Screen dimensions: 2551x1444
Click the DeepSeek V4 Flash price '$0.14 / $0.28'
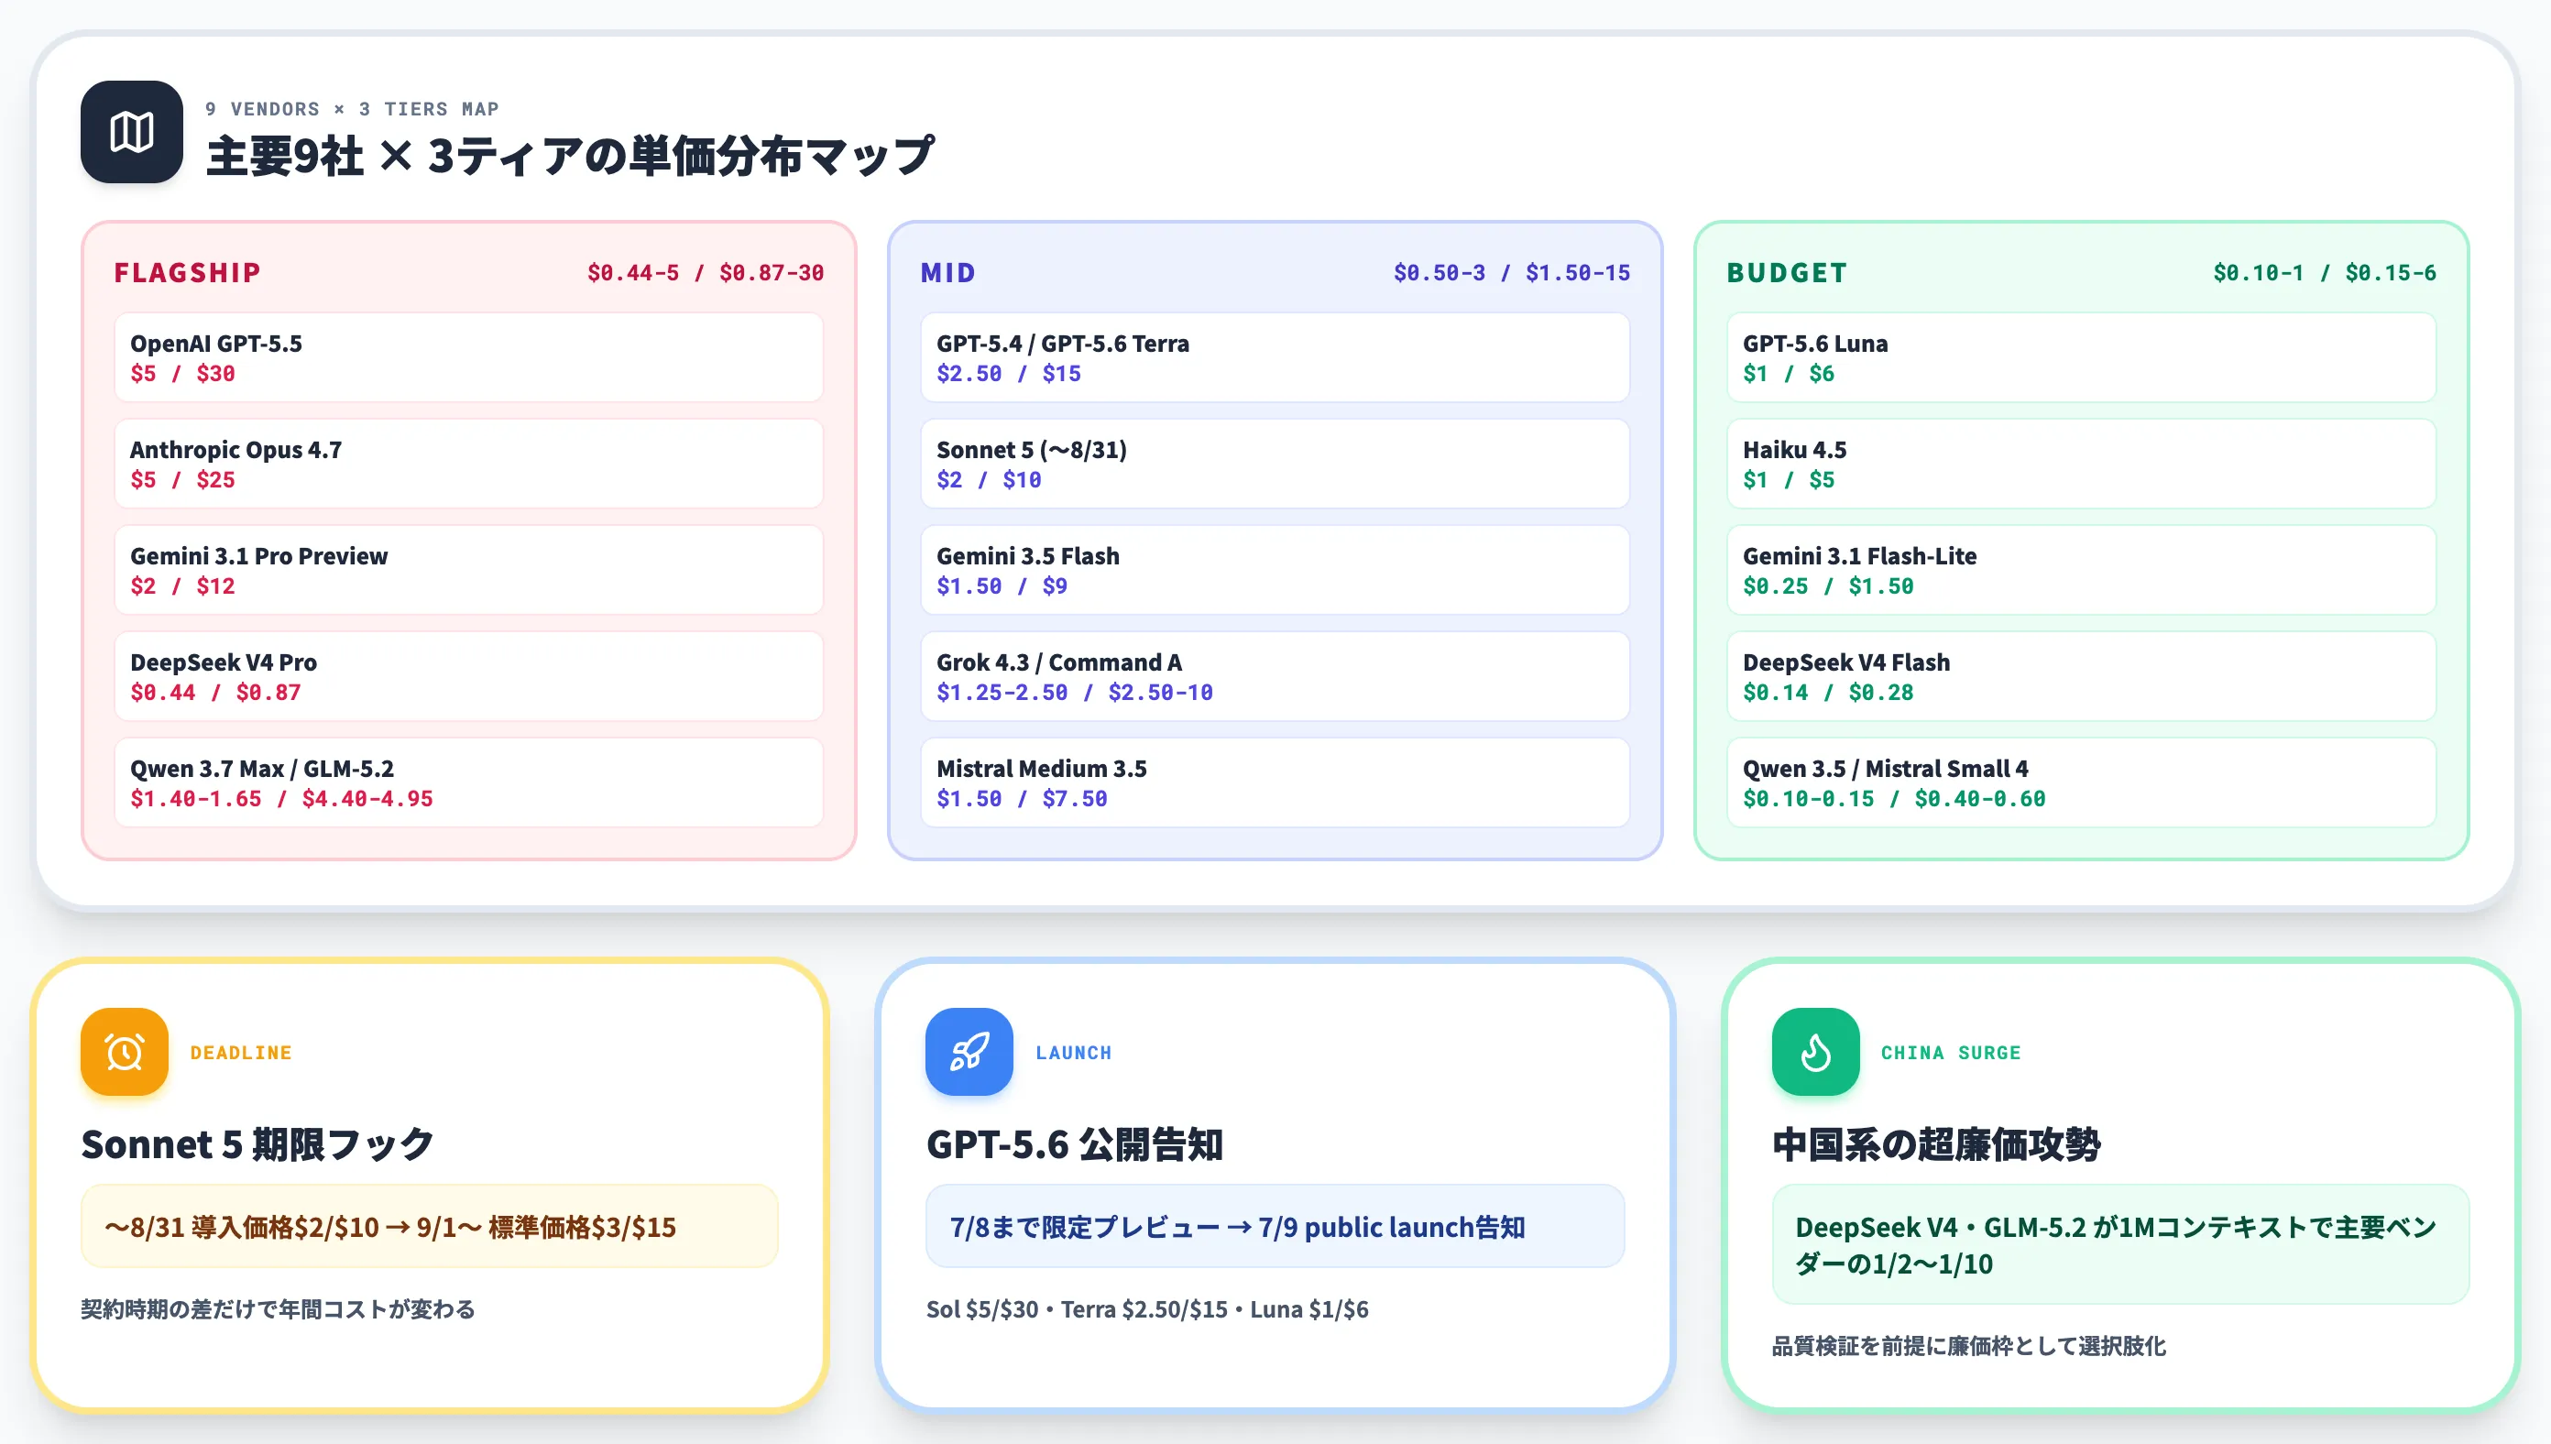[x=1828, y=693]
